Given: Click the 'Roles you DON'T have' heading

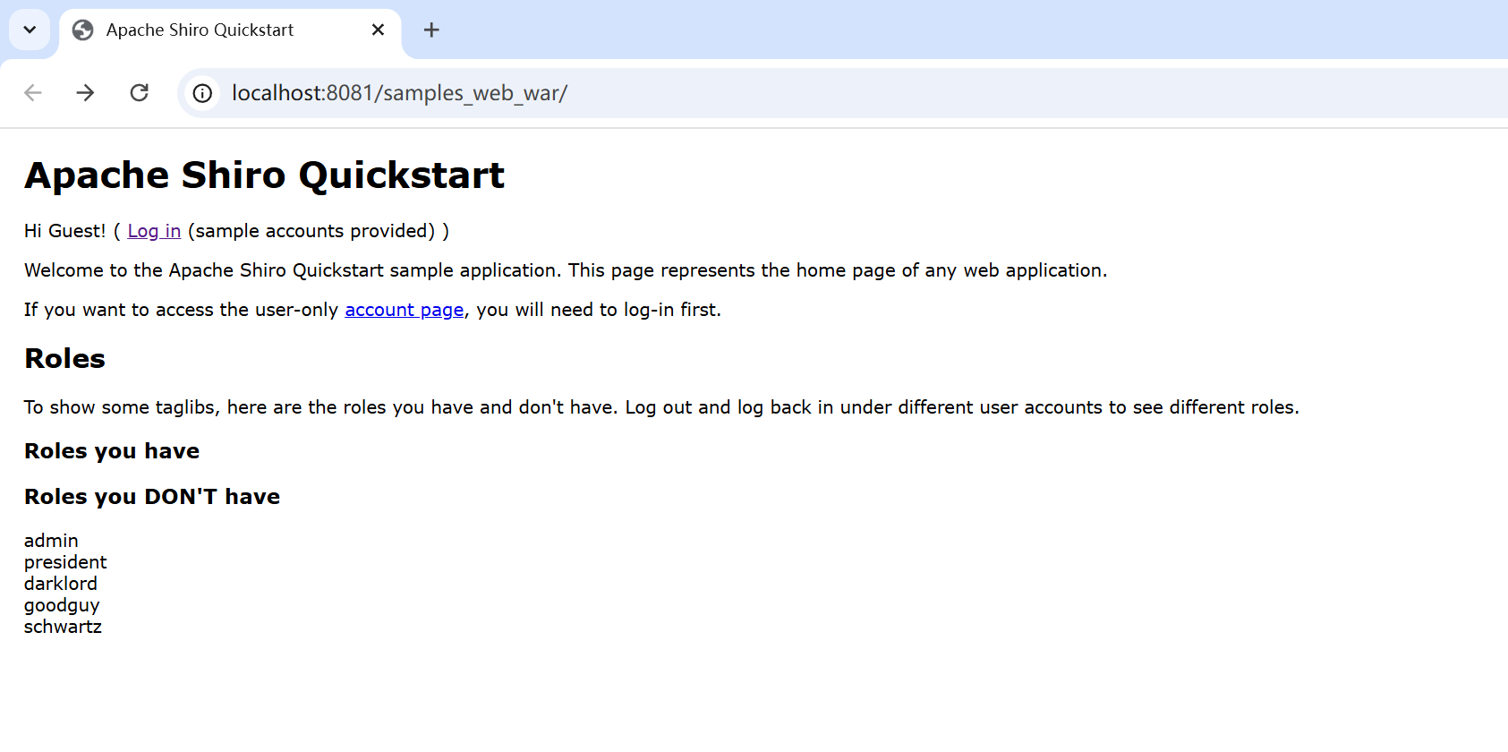Looking at the screenshot, I should 152,497.
